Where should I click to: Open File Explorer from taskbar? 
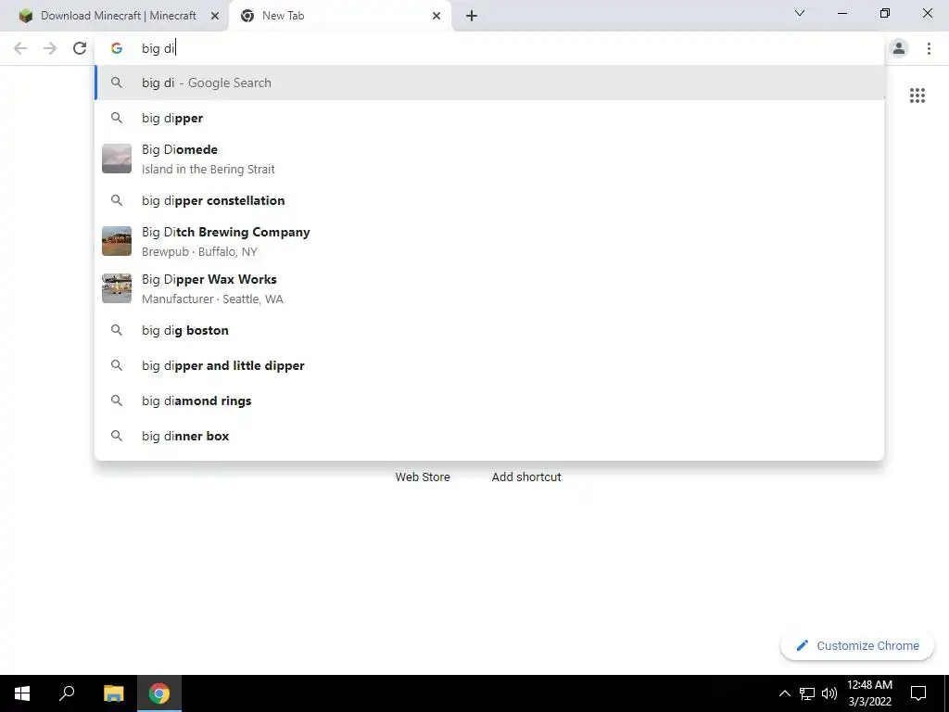click(x=113, y=693)
